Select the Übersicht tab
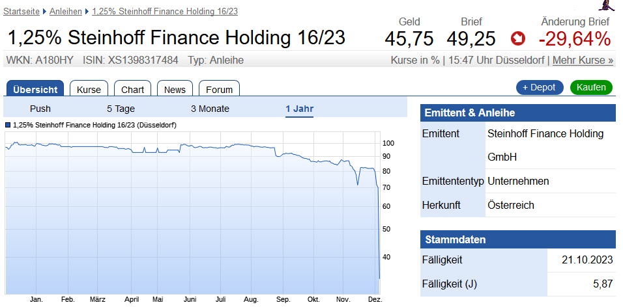 [35, 89]
